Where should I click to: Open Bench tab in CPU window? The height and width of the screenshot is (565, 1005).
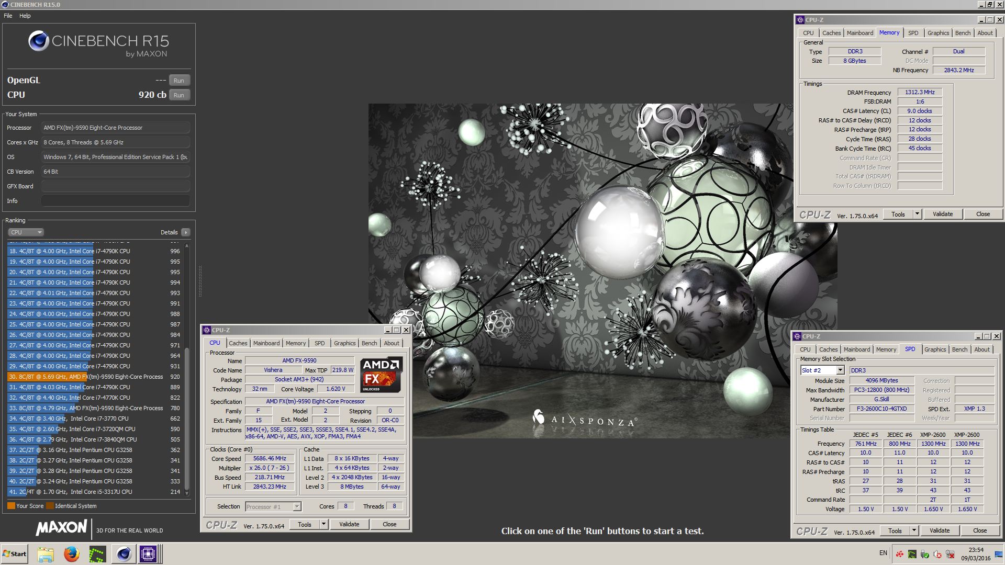point(369,343)
